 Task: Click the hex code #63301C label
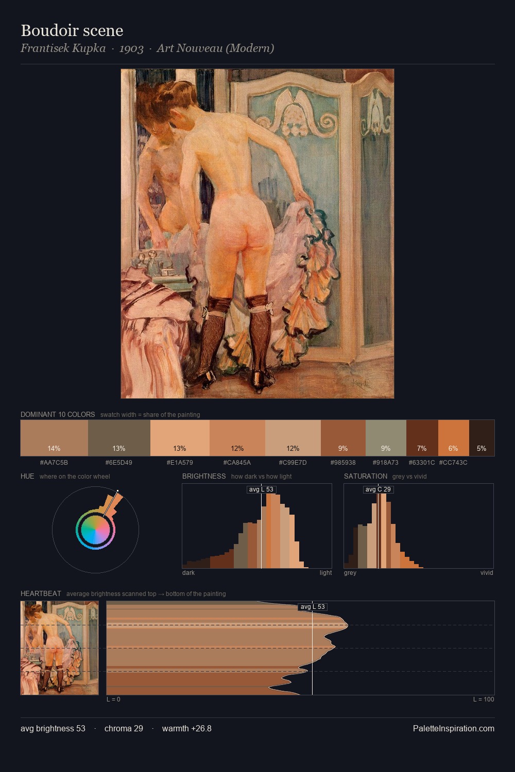(422, 463)
